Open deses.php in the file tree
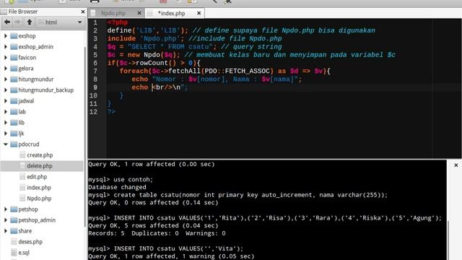 pos(30,242)
